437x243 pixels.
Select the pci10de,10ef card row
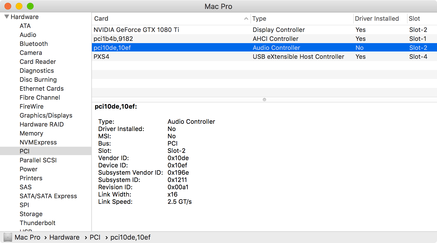point(264,48)
